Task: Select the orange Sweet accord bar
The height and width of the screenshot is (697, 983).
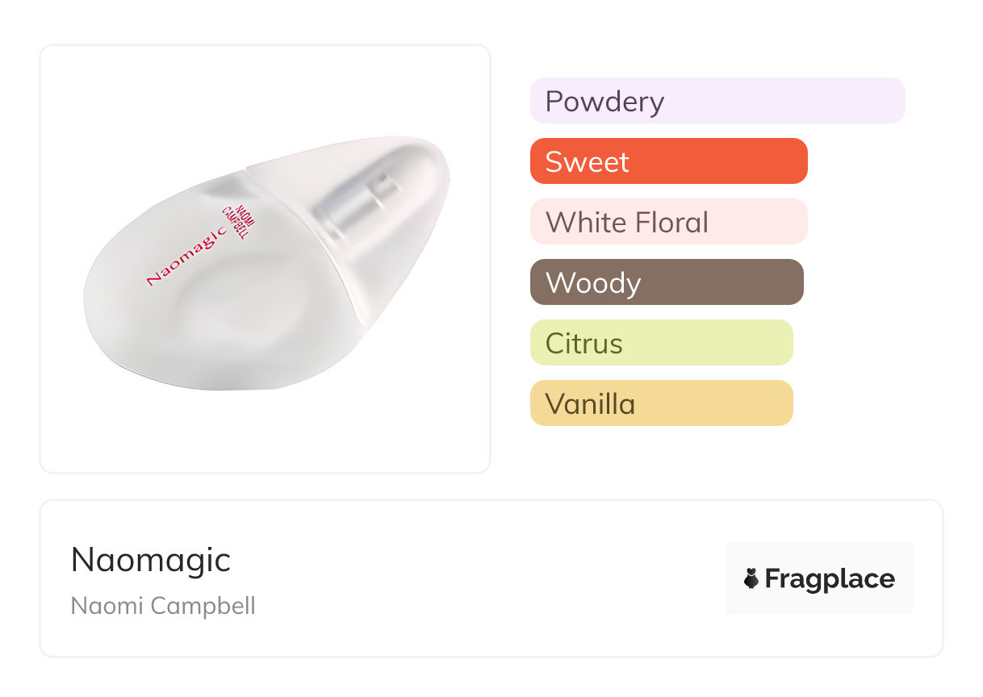Action: point(668,161)
